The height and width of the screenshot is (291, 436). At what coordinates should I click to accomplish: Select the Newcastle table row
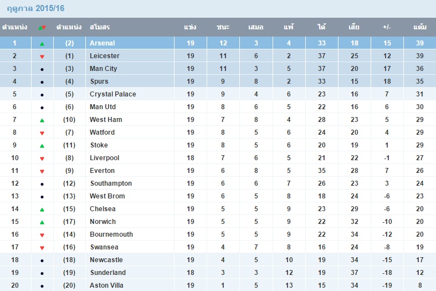pyautogui.click(x=218, y=259)
